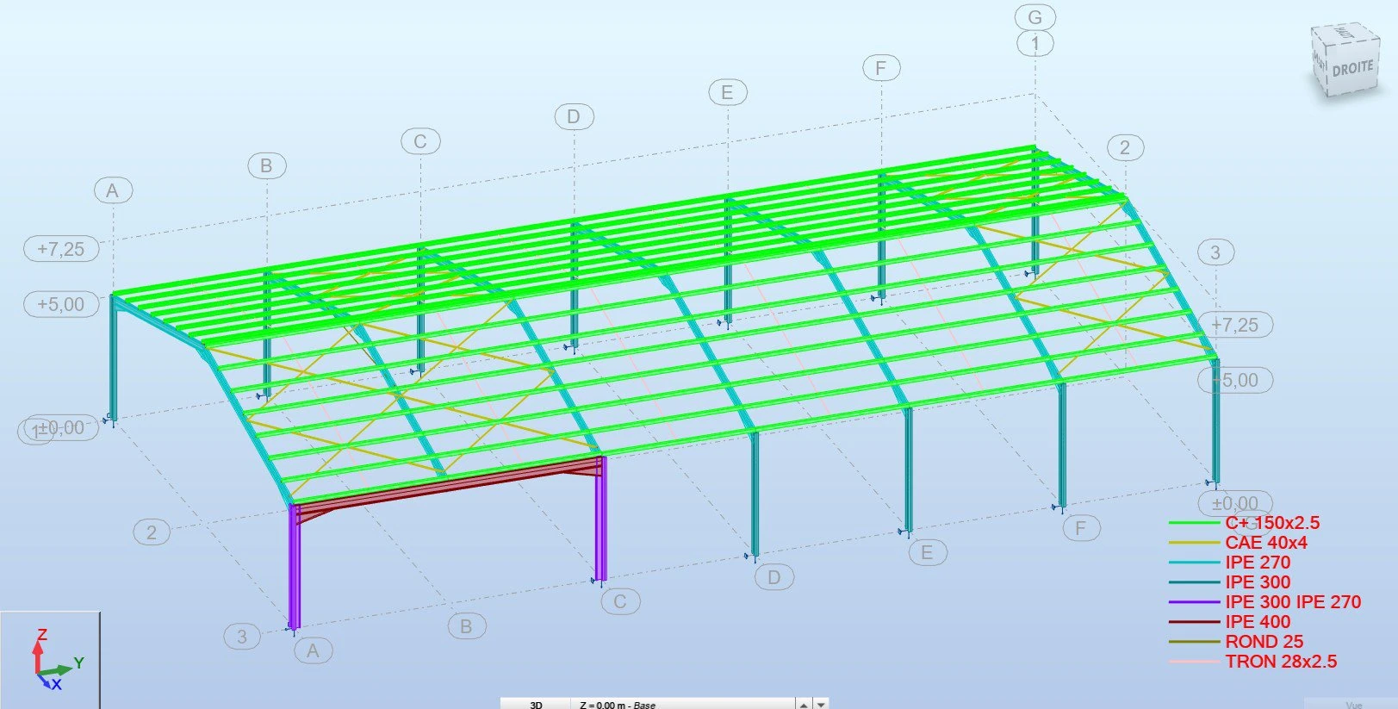Viewport: 1398px width, 709px height.
Task: Switch to the 3D view tab
Action: pos(536,704)
